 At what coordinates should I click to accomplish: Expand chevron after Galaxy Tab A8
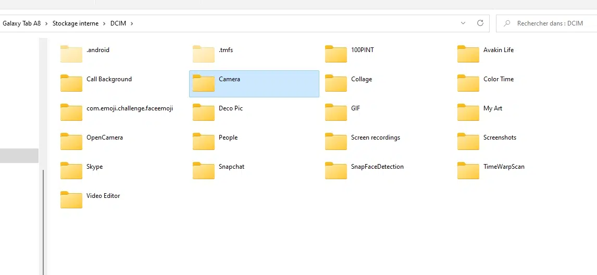click(x=46, y=23)
